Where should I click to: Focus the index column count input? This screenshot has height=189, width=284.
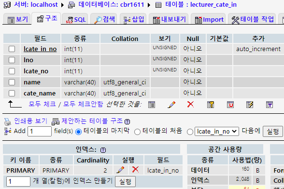pyautogui.click(x=18, y=181)
